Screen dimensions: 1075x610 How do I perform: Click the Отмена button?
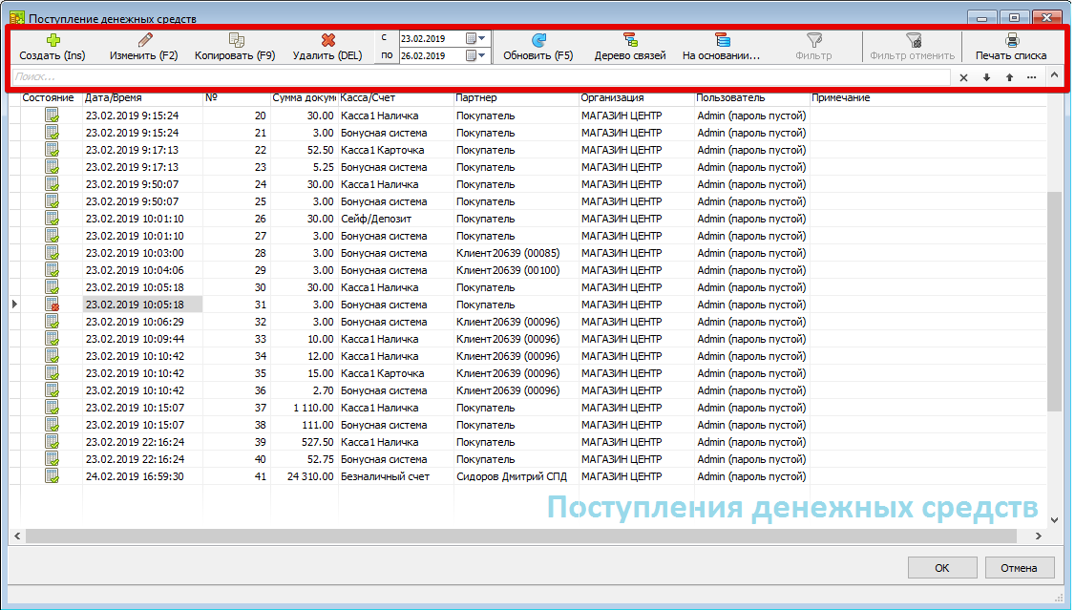click(x=1018, y=567)
